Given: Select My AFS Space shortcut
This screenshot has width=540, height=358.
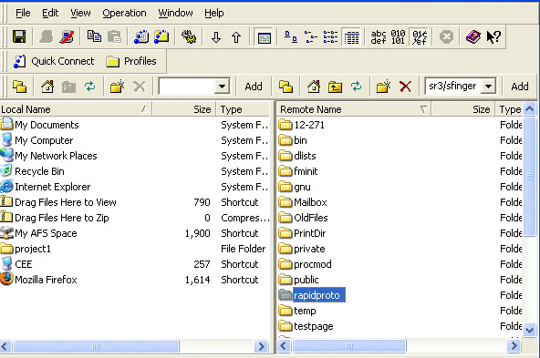Looking at the screenshot, I should (x=38, y=233).
